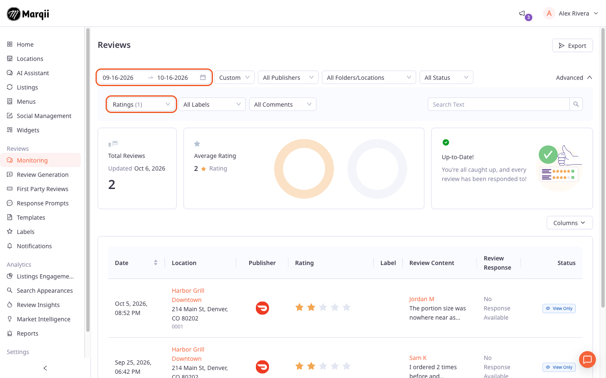The image size is (606, 378).
Task: Click View Only for Jordan M review
Action: coord(559,308)
